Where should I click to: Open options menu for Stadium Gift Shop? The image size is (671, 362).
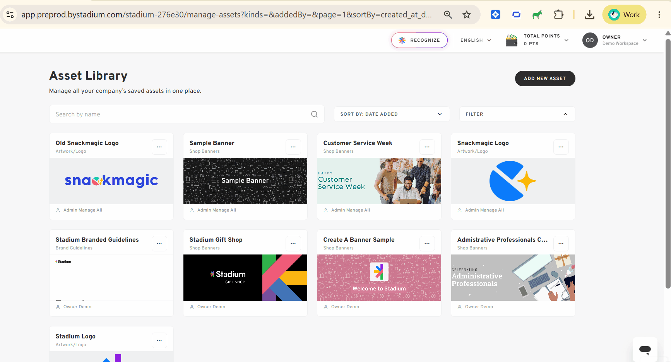[293, 244]
